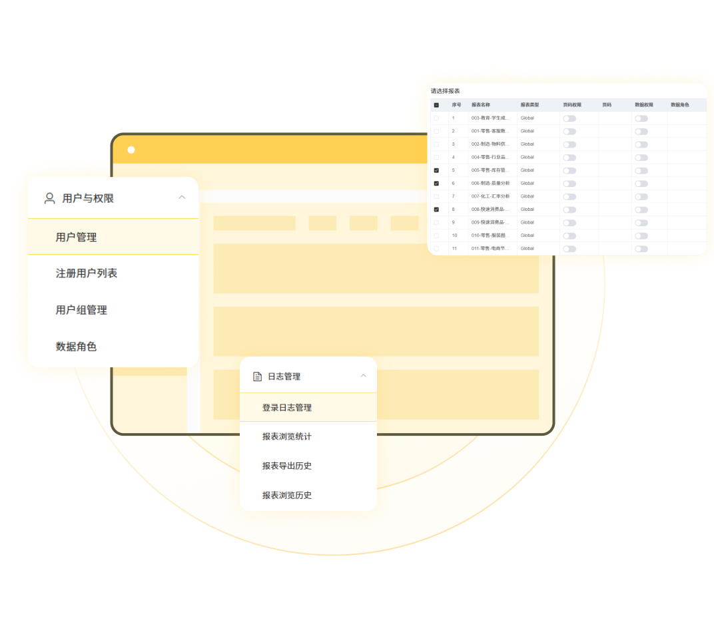This screenshot has width=714, height=624.
Task: Uncheck the 008-快速消费品 report checkbox
Action: (x=437, y=209)
